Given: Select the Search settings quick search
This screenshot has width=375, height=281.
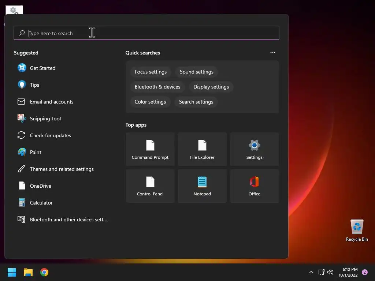Looking at the screenshot, I should coord(196,102).
